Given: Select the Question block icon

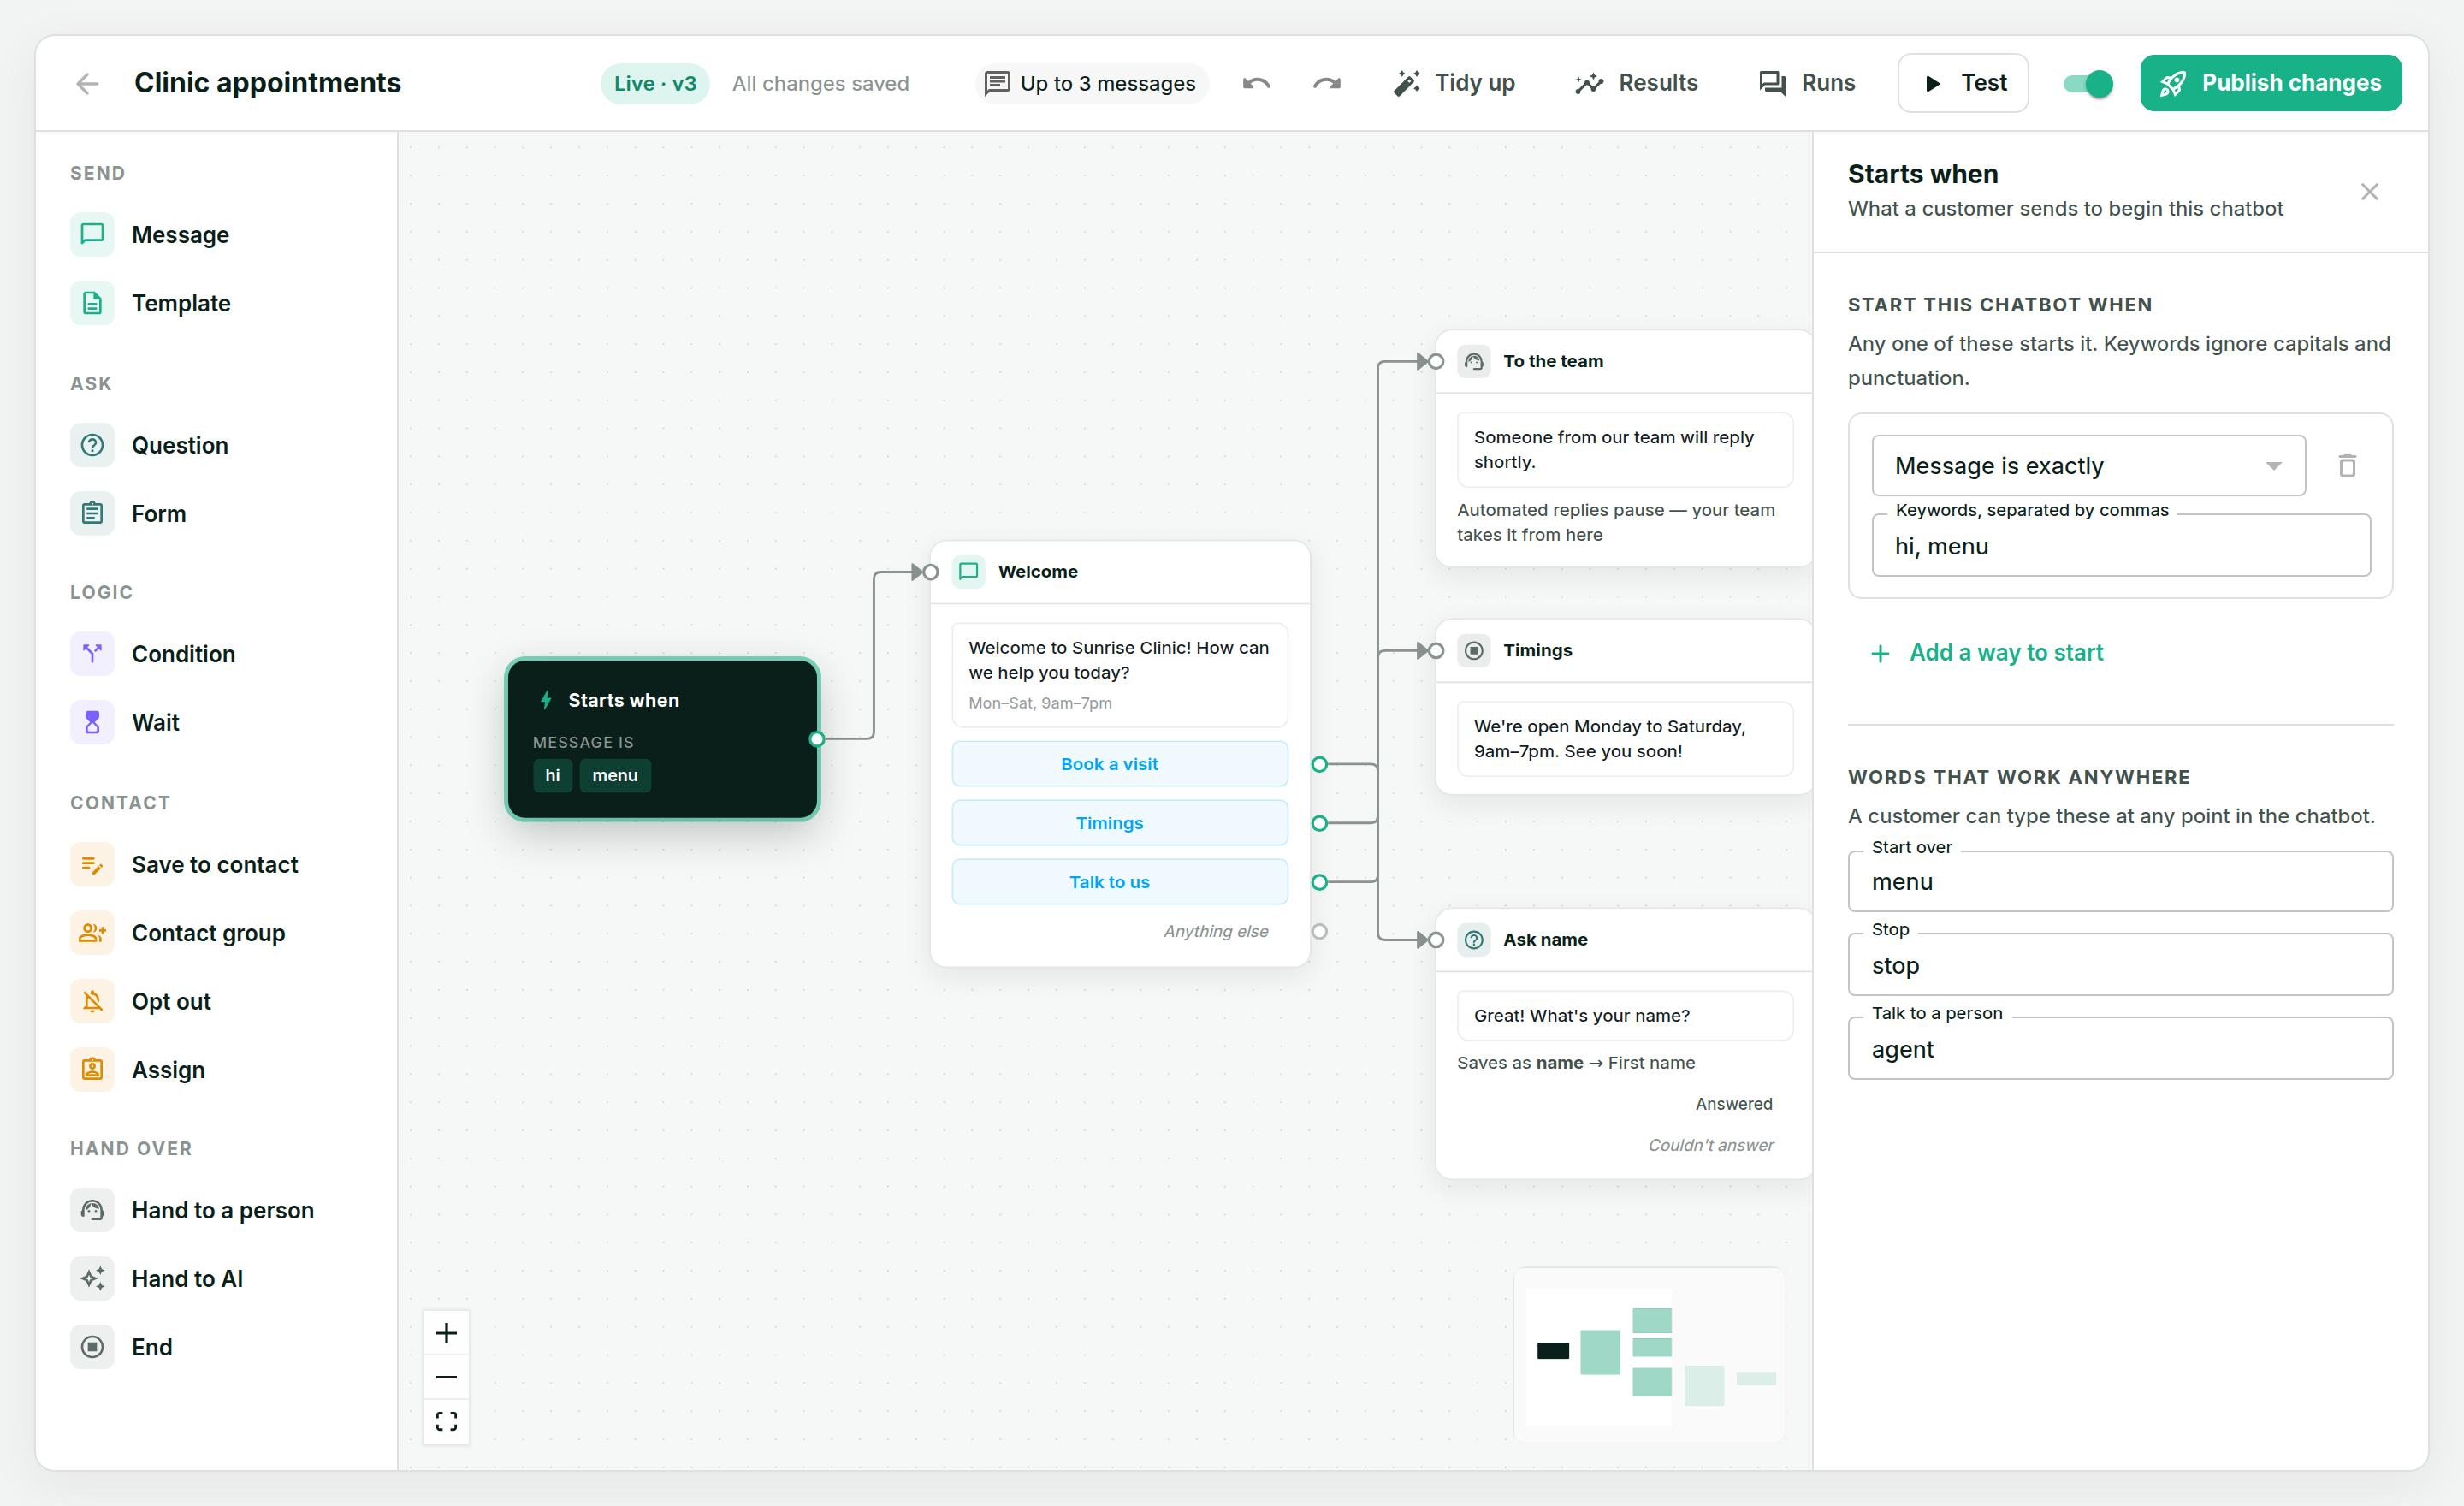Looking at the screenshot, I should click(x=92, y=445).
